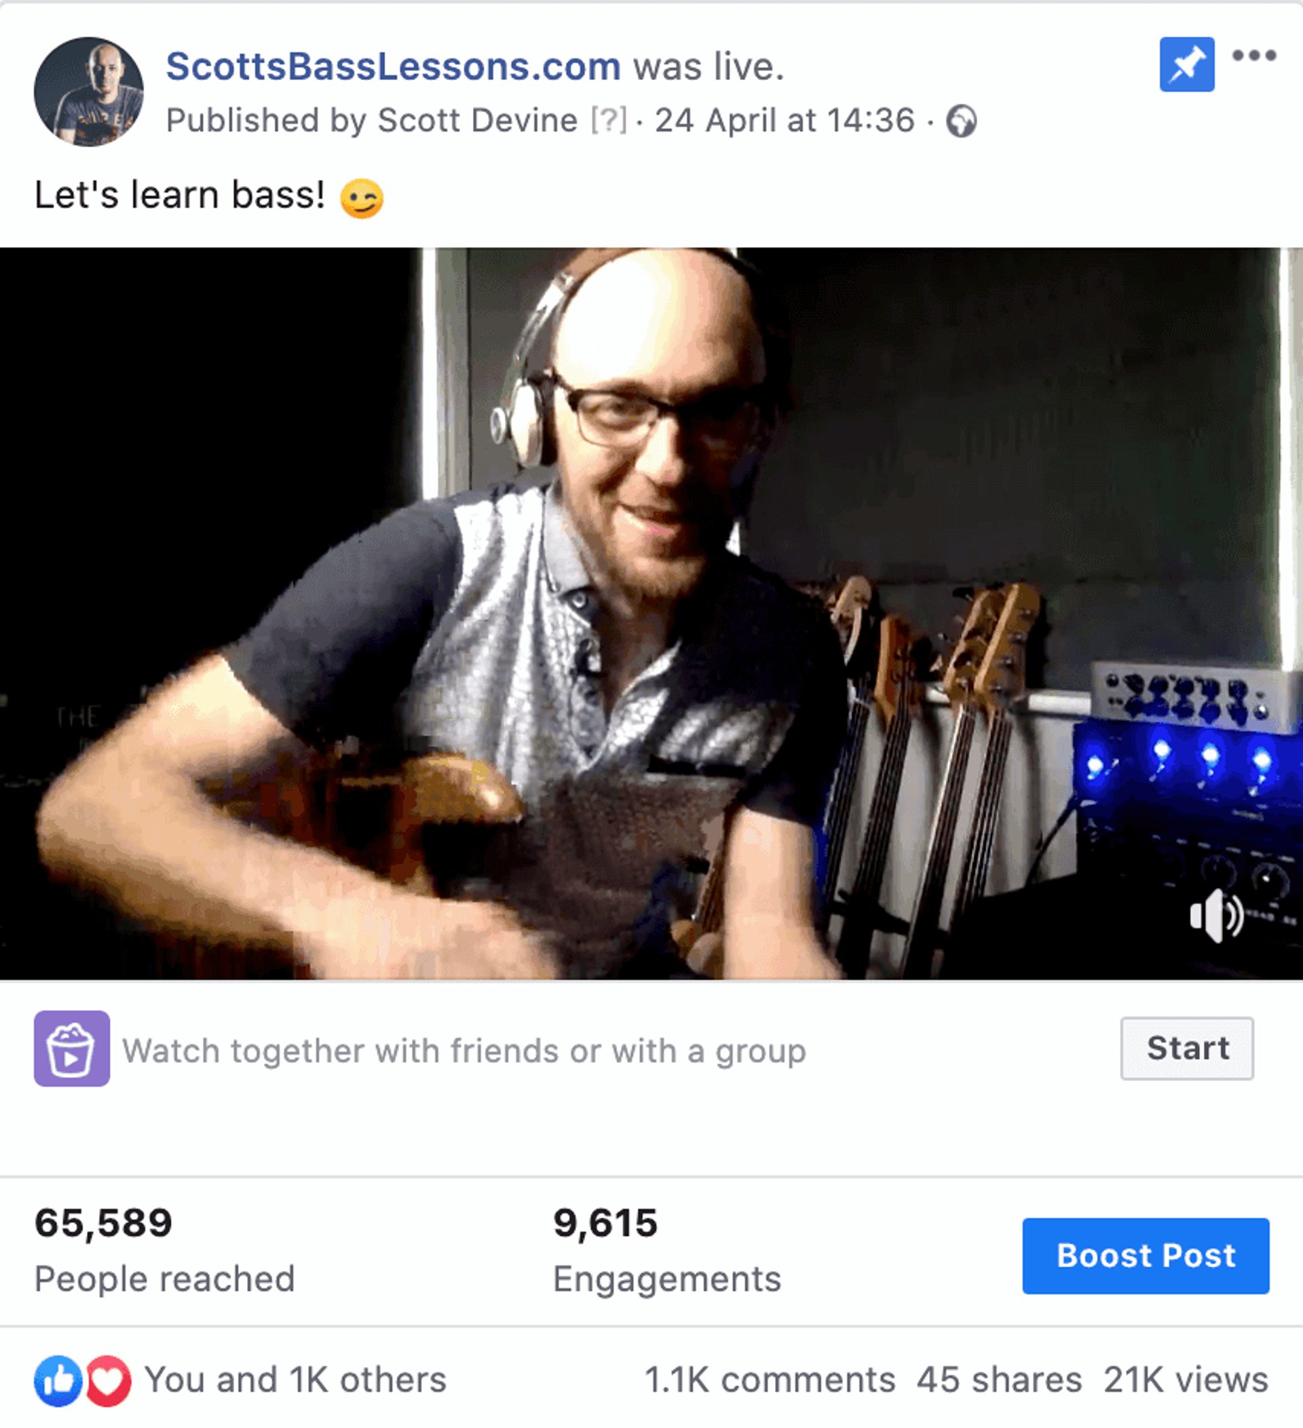Click the blue pinned post icon
The width and height of the screenshot is (1303, 1428).
click(x=1187, y=64)
